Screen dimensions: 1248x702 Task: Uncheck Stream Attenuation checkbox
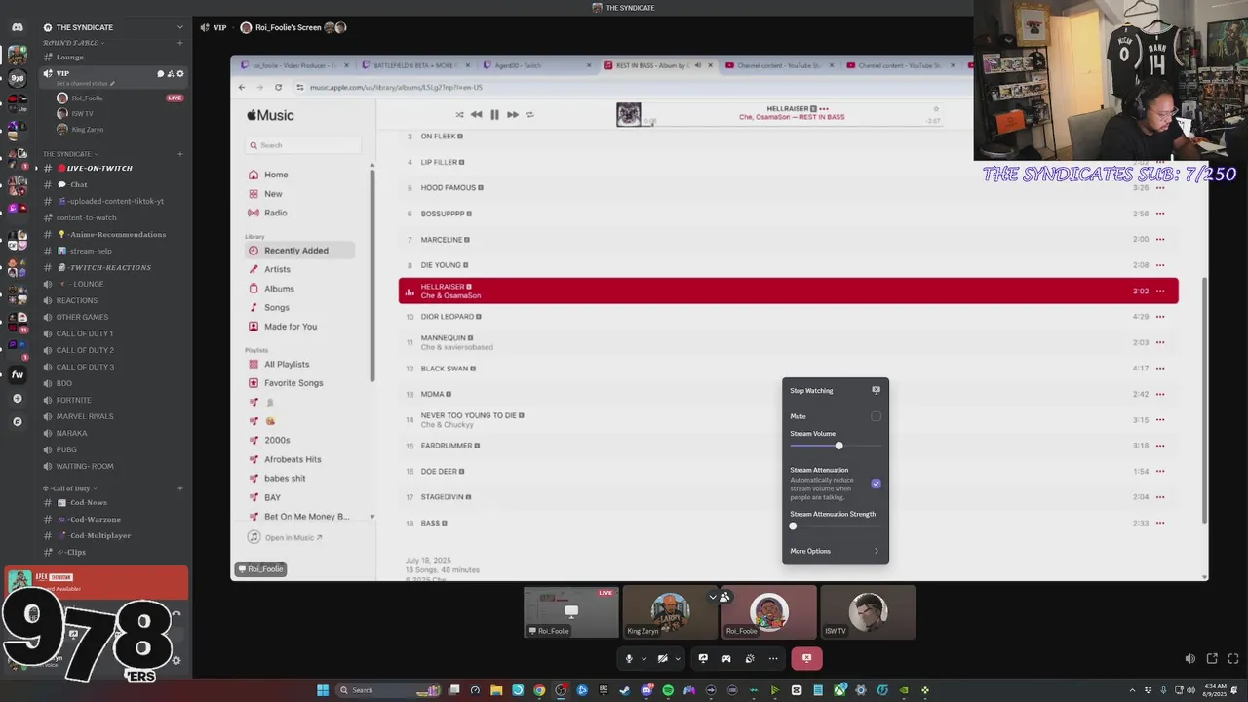tap(876, 484)
